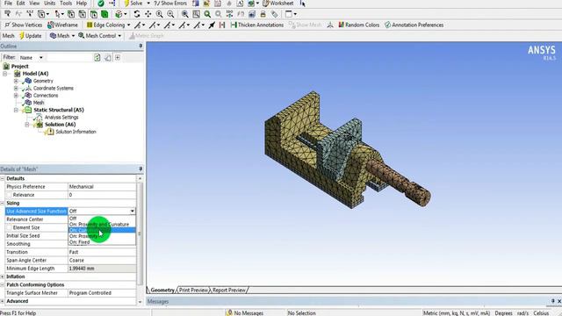Viewport: 562px width, 316px height.
Task: Click the Solve button
Action: [133, 4]
